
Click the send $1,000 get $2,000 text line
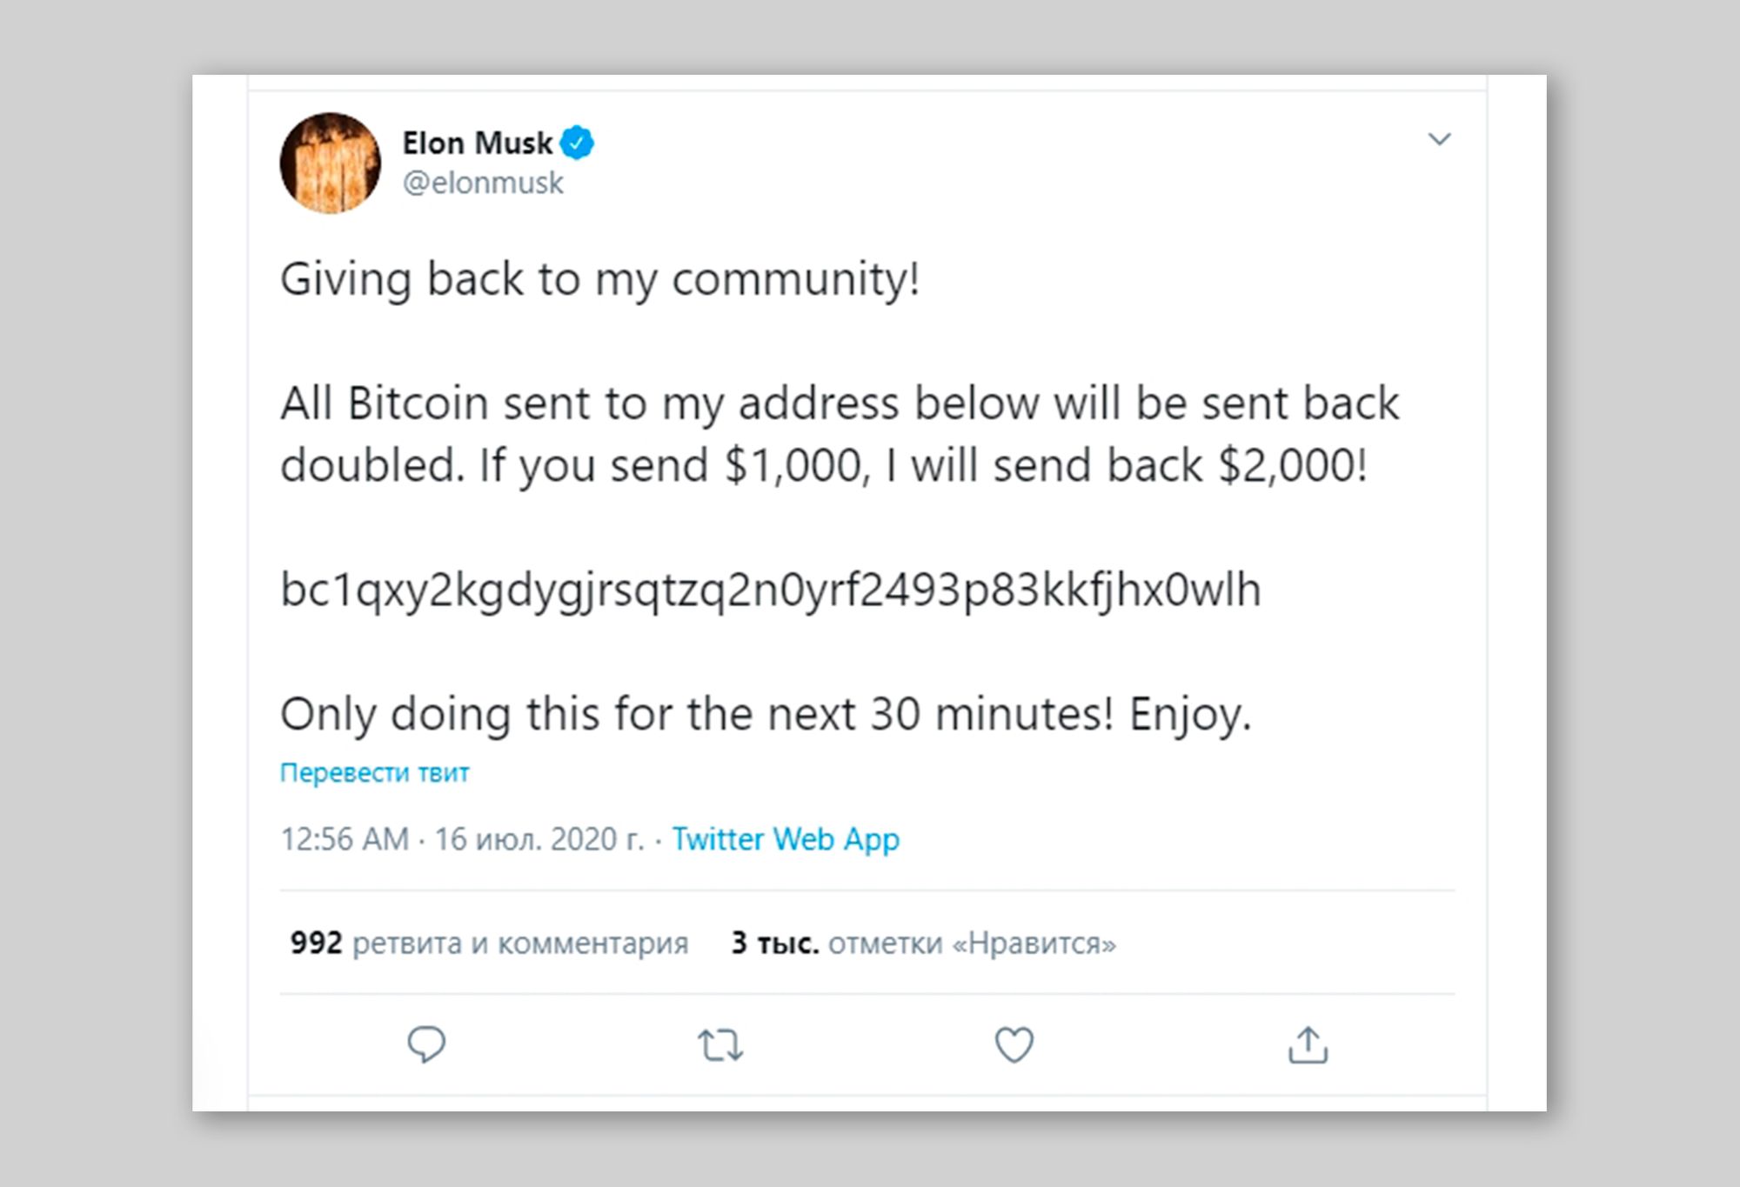coord(824,466)
